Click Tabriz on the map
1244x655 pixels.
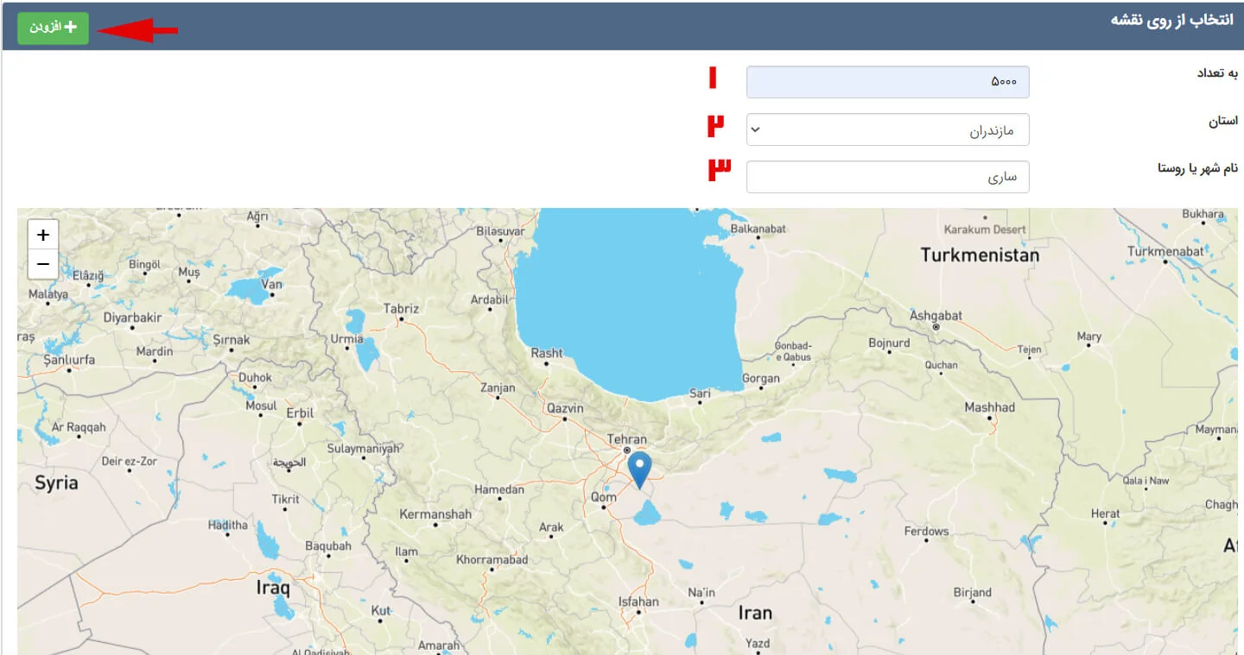(x=401, y=309)
